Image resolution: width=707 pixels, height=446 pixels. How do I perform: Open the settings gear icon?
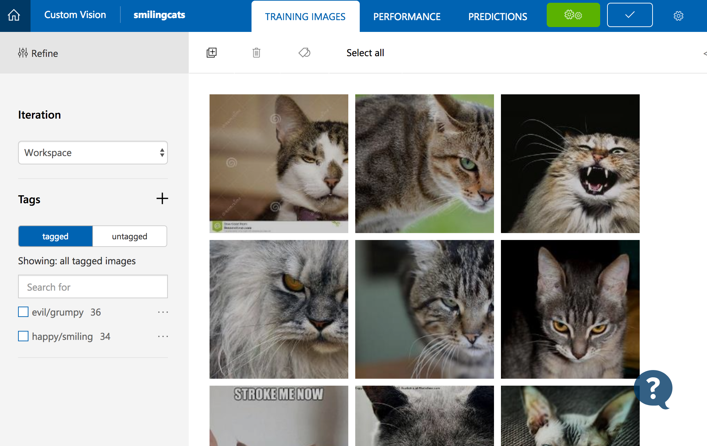(678, 16)
